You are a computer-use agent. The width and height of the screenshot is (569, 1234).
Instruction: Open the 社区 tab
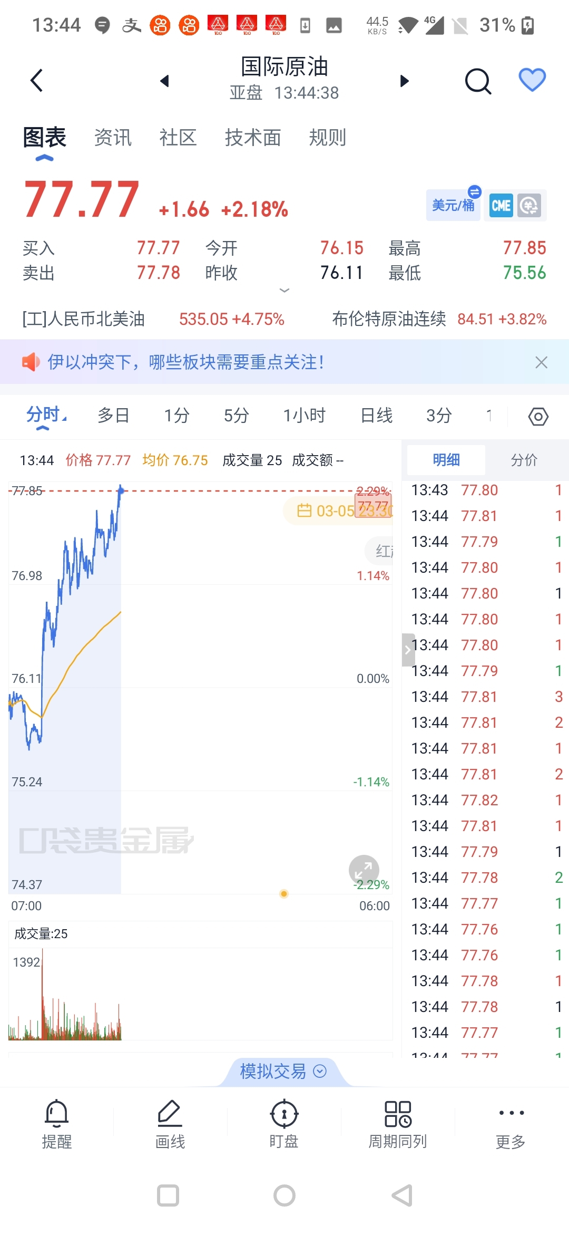tap(178, 138)
